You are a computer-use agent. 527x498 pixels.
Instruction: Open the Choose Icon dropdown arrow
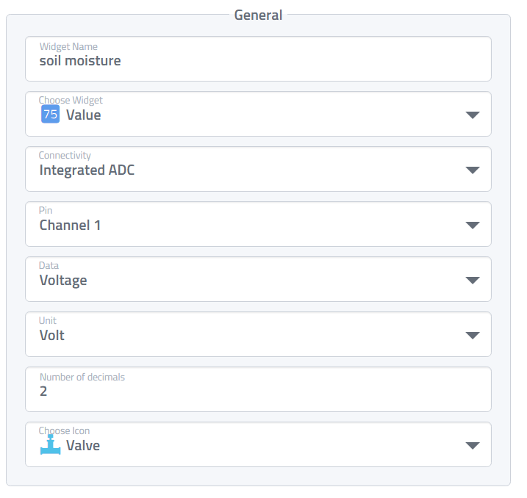tap(473, 446)
